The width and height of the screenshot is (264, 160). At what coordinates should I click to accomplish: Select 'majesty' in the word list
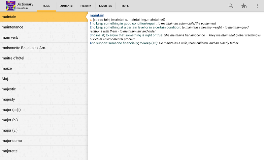44,99
